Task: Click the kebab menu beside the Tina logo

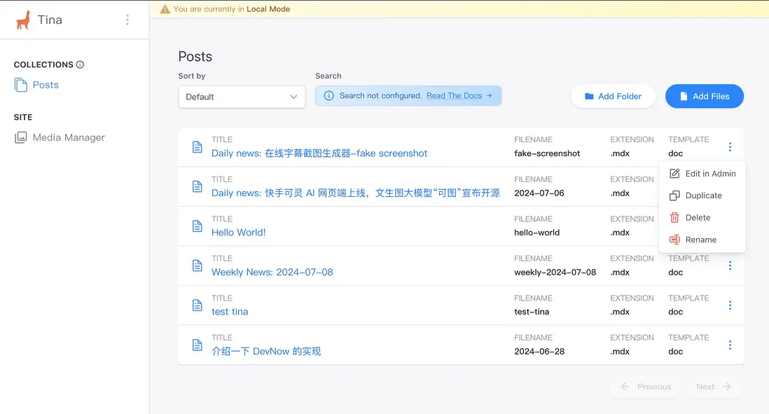Action: click(x=127, y=20)
